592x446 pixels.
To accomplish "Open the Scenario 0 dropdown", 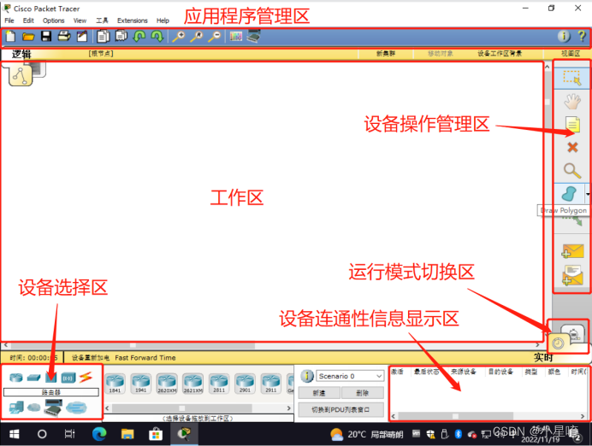I will point(350,376).
